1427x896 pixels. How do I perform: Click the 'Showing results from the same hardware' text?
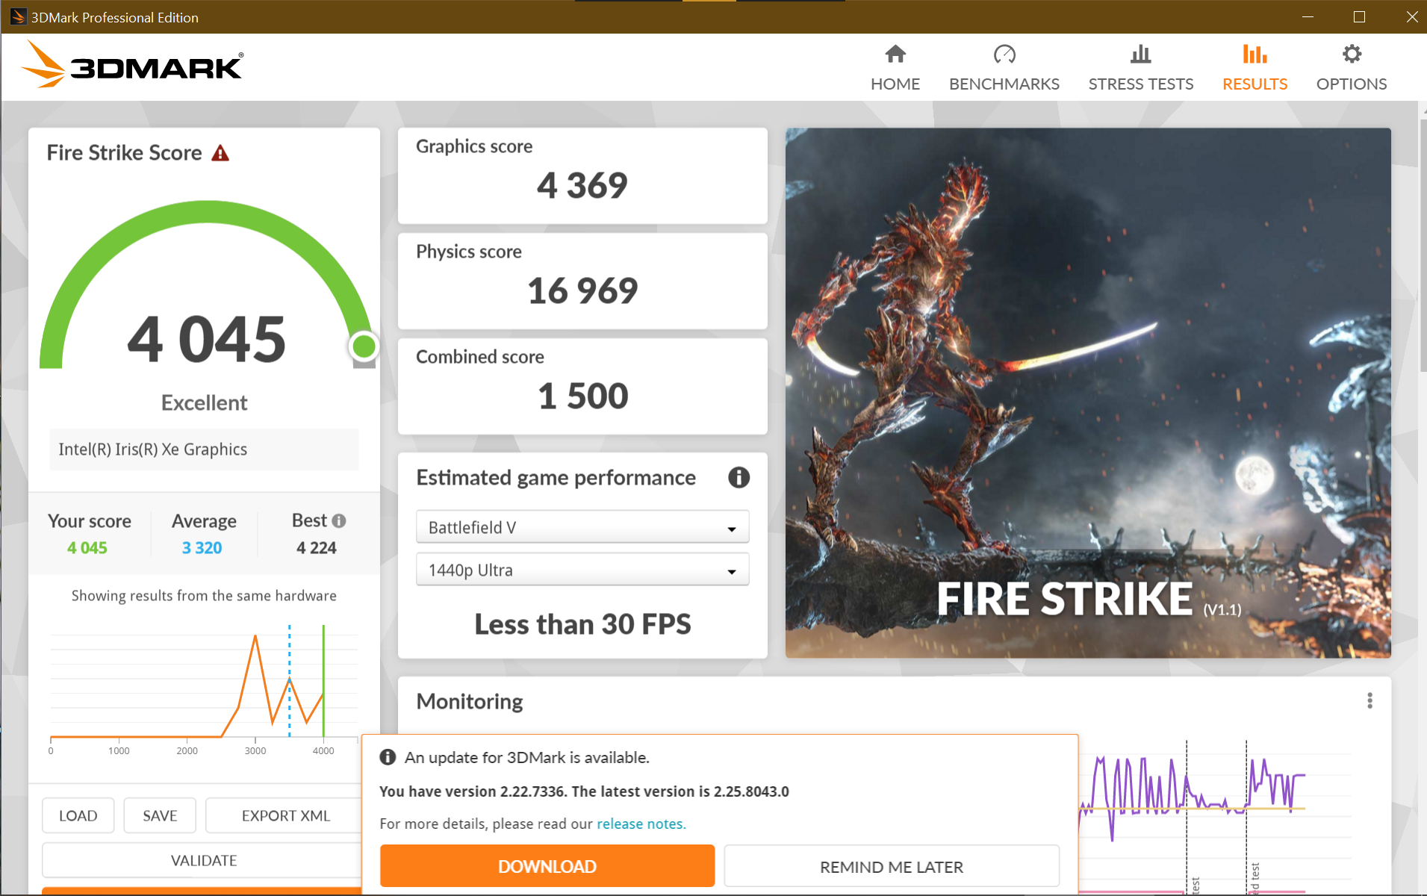tap(204, 595)
